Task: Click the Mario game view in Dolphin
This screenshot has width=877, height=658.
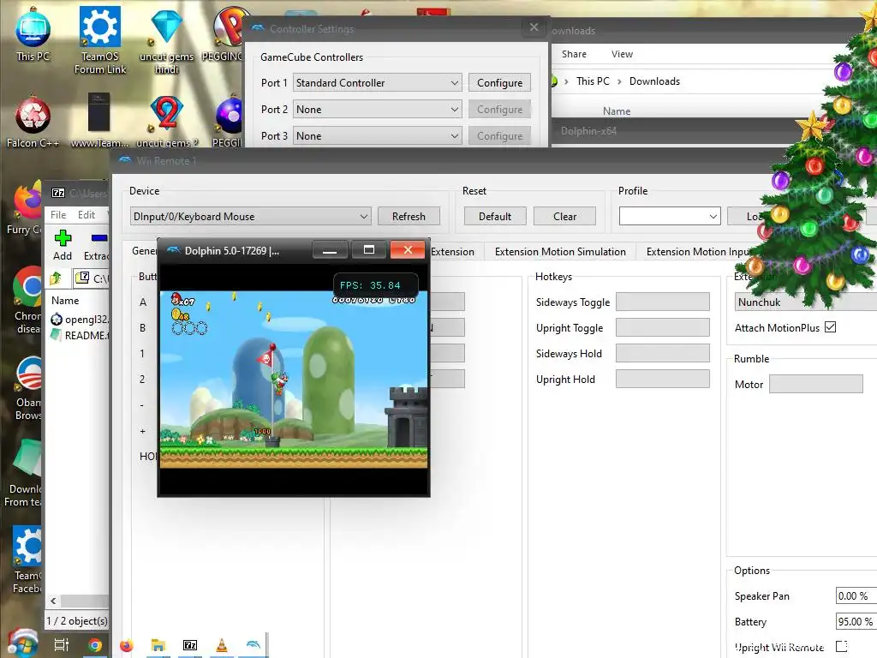Action: (294, 380)
